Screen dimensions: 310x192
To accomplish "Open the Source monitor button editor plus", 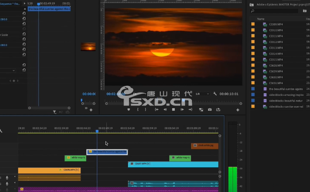I will [91, 110].
